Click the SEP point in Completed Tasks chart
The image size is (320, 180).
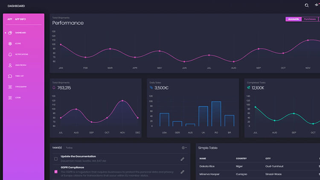click(294, 113)
